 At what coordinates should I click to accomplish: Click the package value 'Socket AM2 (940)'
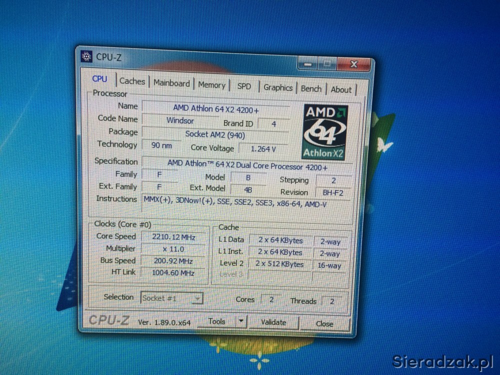(215, 134)
